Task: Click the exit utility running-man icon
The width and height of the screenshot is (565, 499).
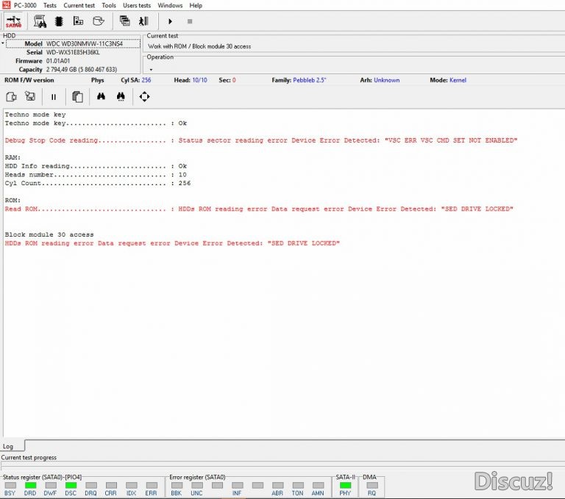Action: (143, 21)
